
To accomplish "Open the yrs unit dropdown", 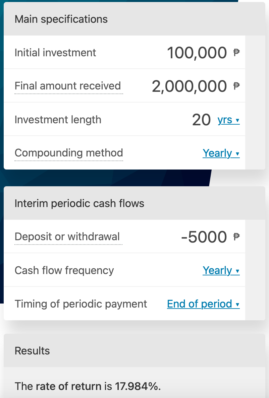I will click(228, 120).
